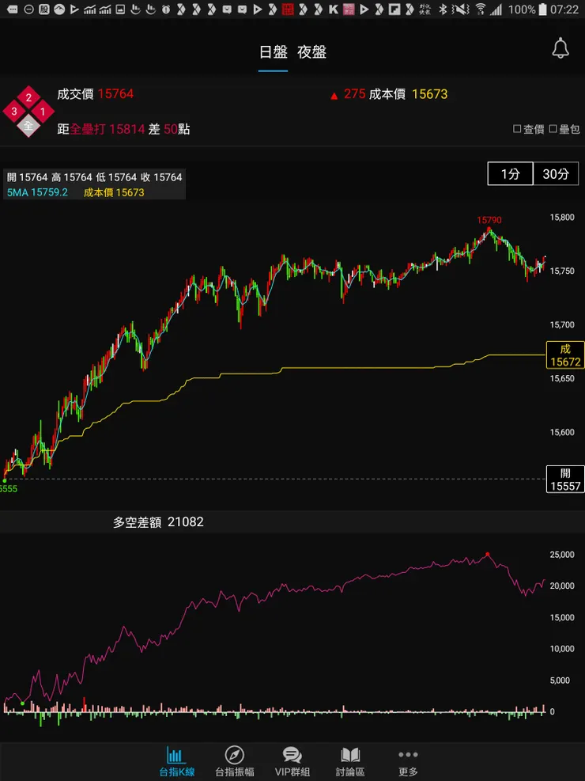This screenshot has height=781, width=585.
Task: Tap the battery 100% indicator
Action: [x=527, y=9]
